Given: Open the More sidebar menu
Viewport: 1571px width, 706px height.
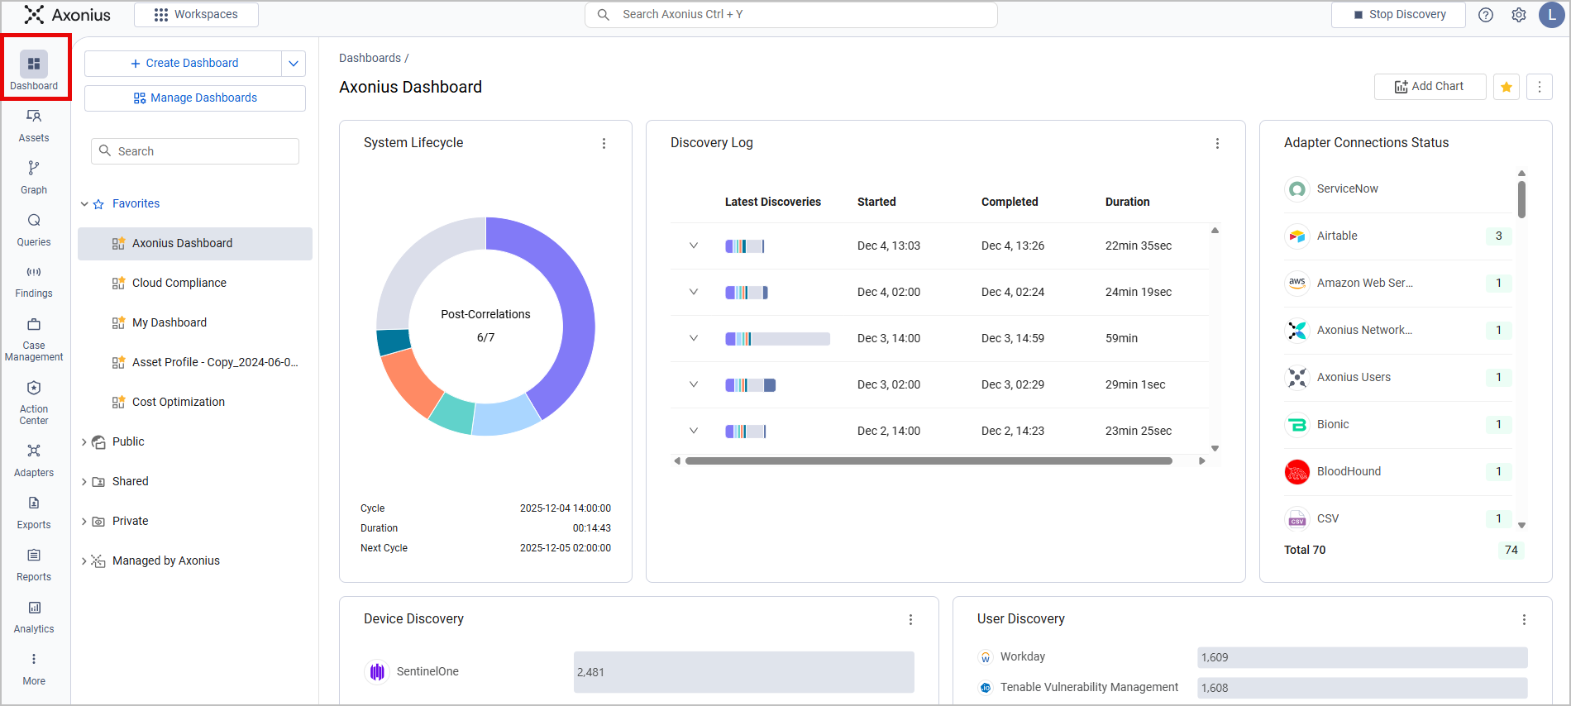Looking at the screenshot, I should [34, 669].
